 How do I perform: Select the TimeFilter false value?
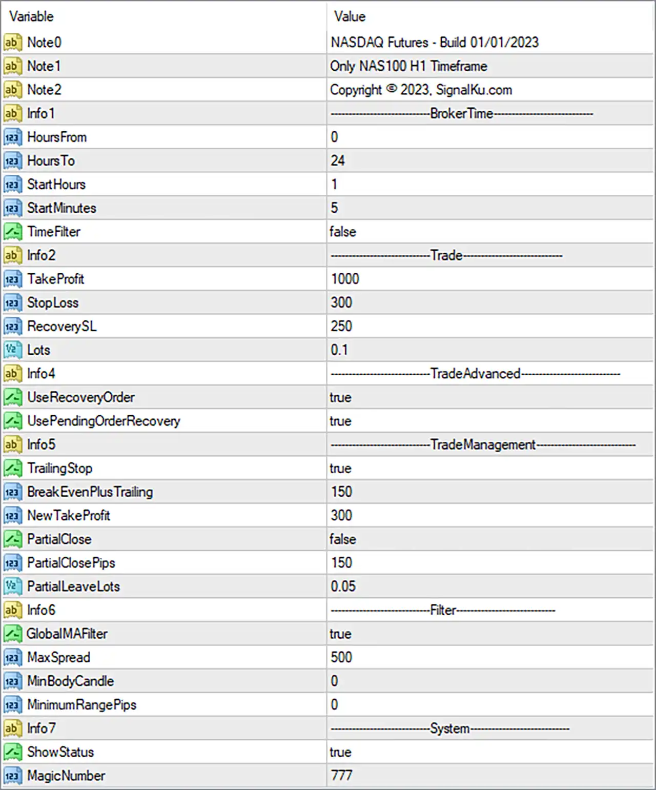coord(343,232)
